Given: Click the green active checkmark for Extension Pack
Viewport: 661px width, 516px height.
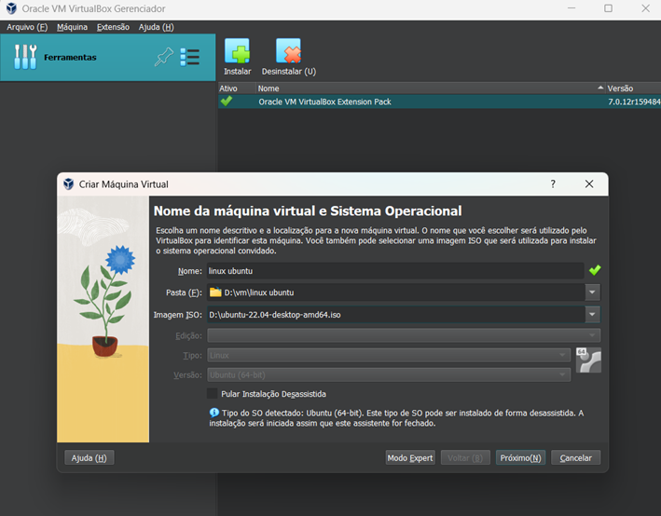Looking at the screenshot, I should (x=227, y=102).
